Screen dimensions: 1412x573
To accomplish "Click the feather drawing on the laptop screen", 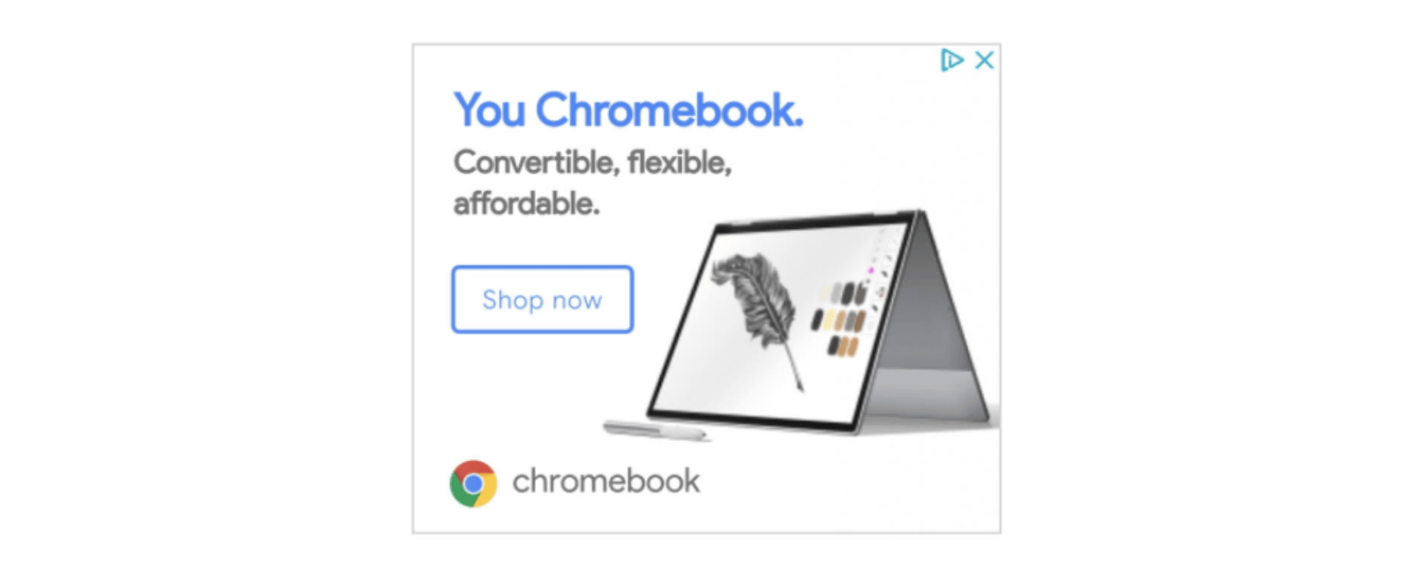I will 759,317.
